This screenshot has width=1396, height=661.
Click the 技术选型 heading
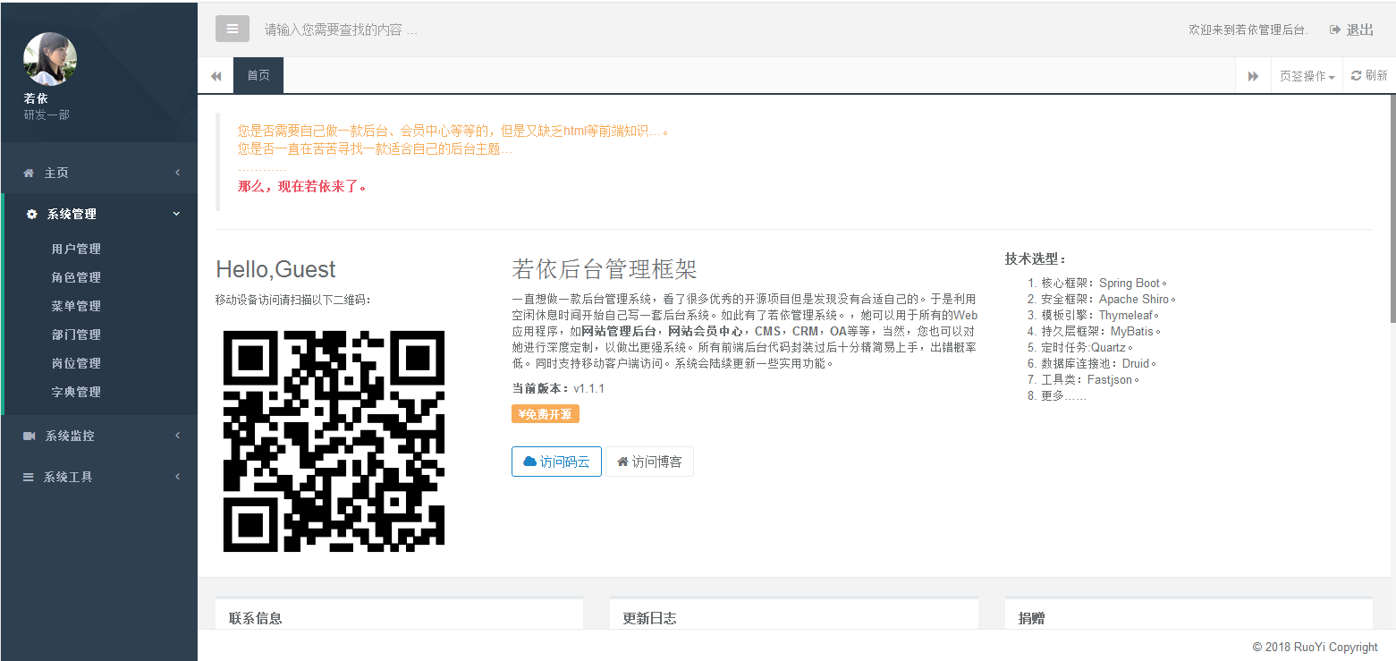pos(1036,258)
